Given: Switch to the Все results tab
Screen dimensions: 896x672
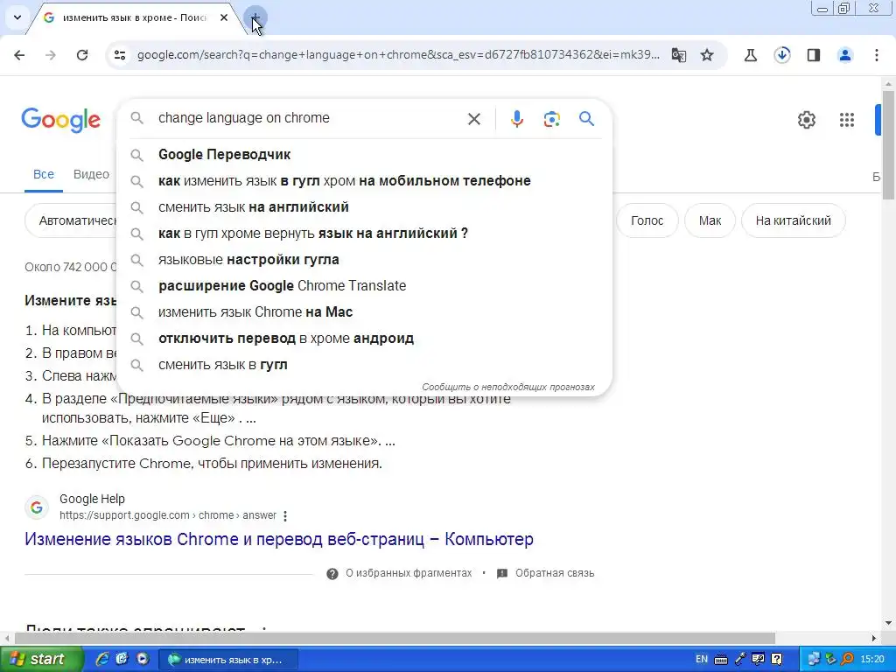Looking at the screenshot, I should [x=44, y=174].
